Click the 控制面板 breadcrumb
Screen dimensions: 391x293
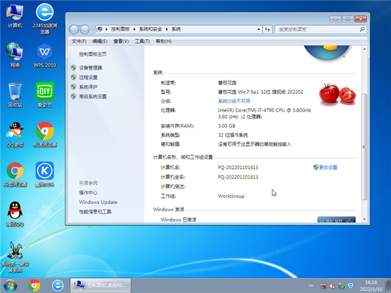(120, 29)
